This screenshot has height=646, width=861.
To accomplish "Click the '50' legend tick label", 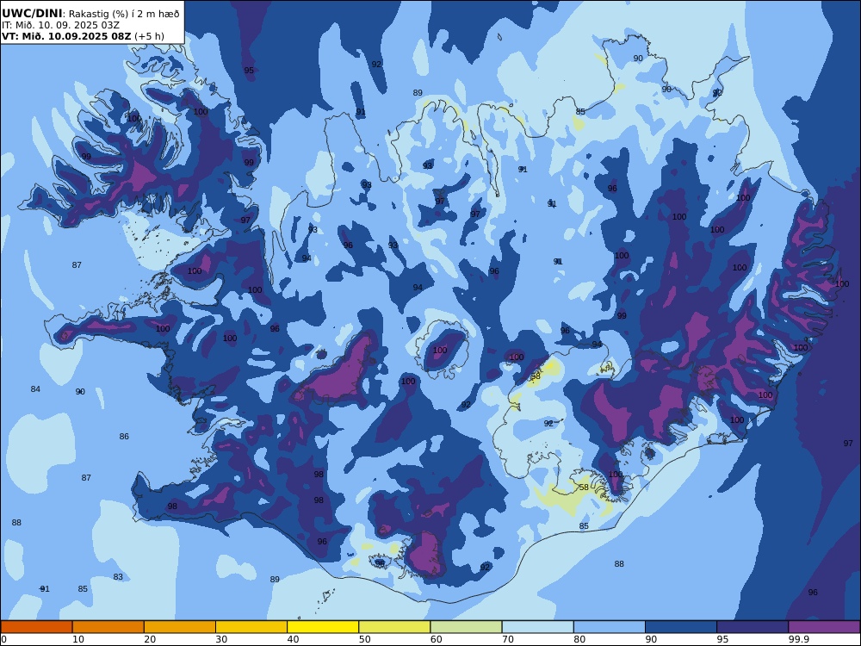I will tap(364, 639).
